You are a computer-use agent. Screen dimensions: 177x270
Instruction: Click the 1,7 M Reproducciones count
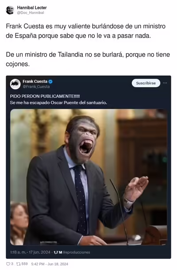point(72,252)
